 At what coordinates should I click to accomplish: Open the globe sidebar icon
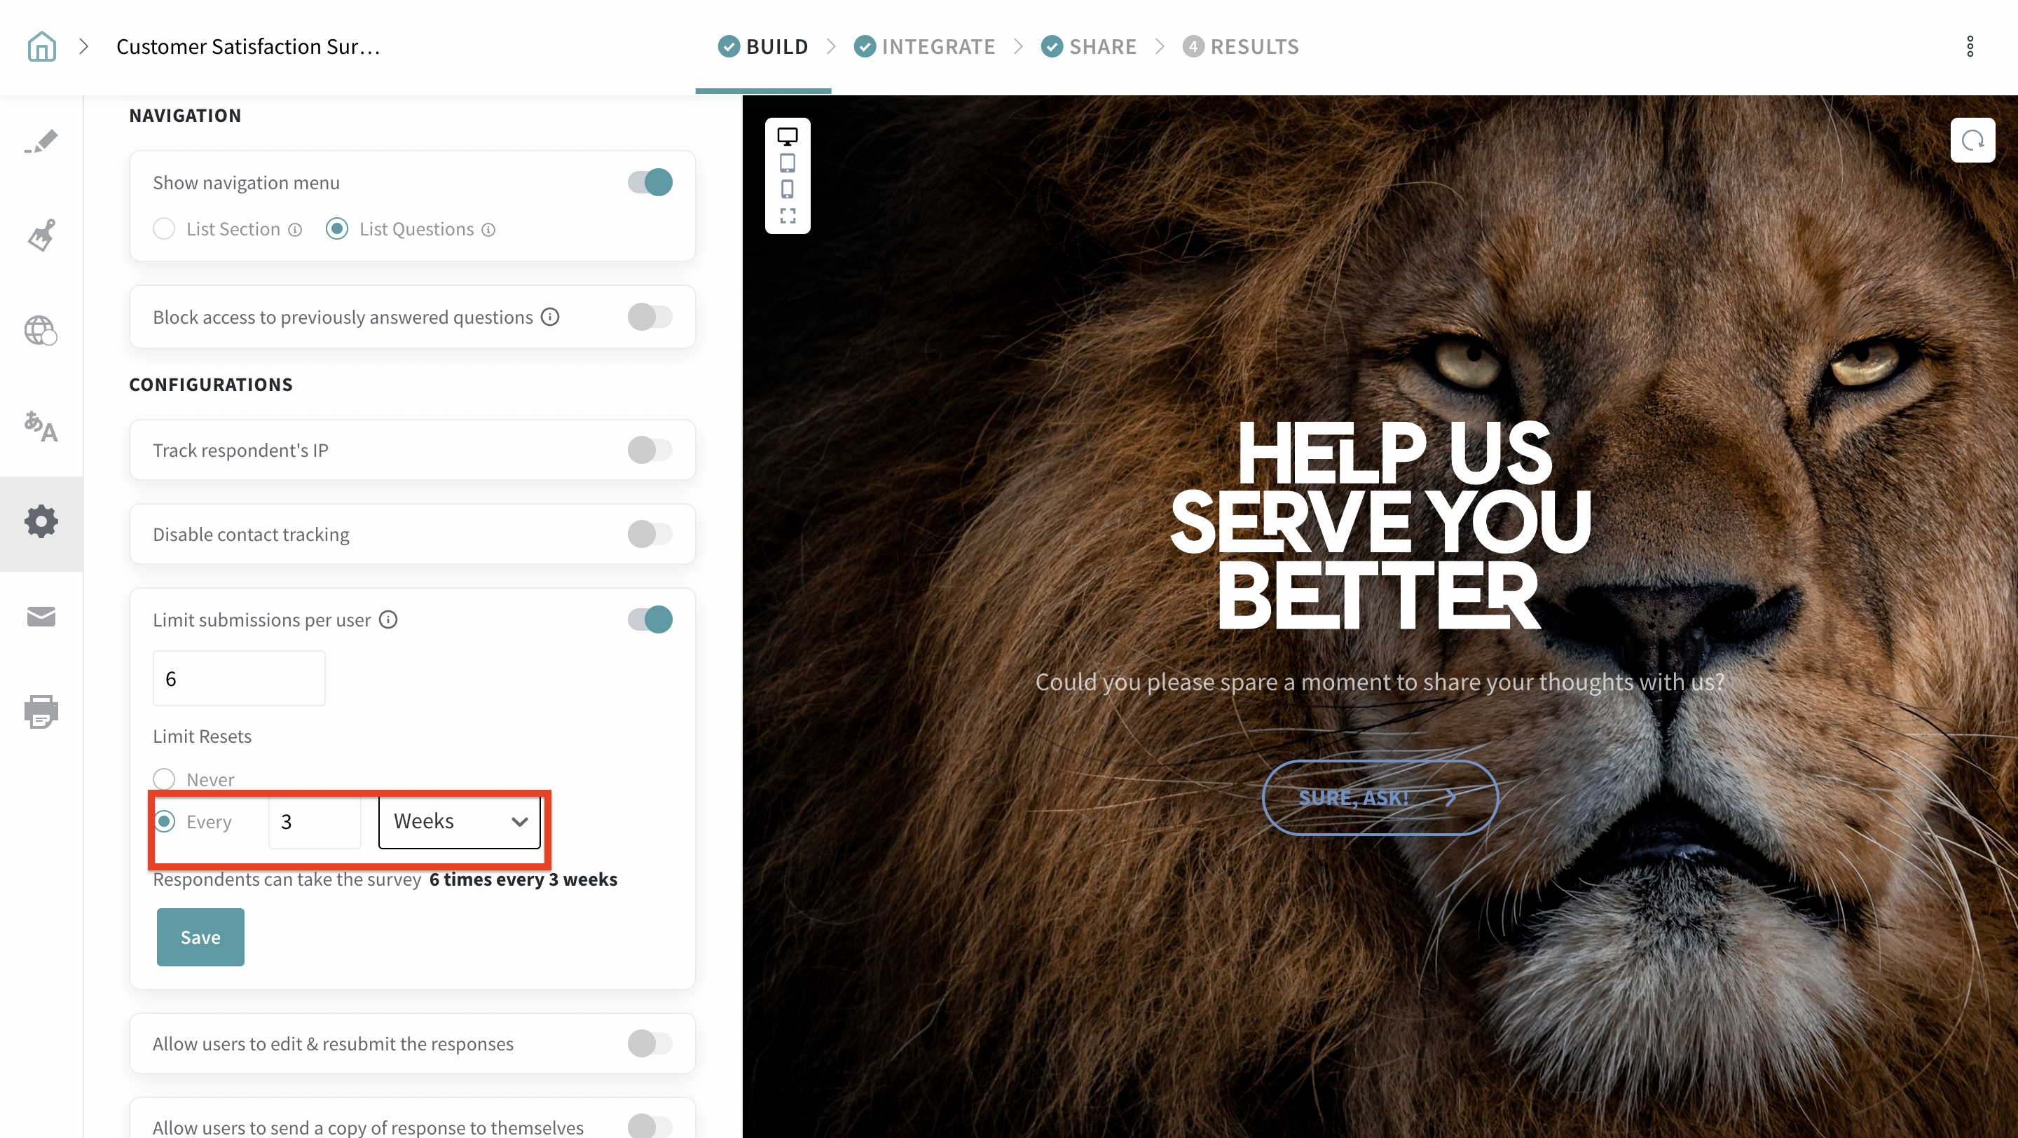coord(41,330)
